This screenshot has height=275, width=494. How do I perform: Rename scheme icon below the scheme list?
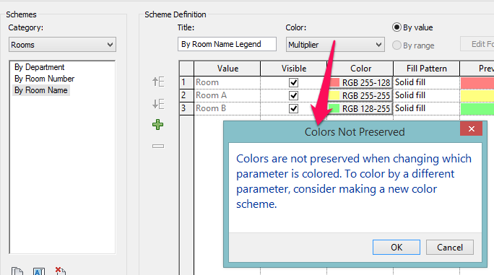[39, 271]
